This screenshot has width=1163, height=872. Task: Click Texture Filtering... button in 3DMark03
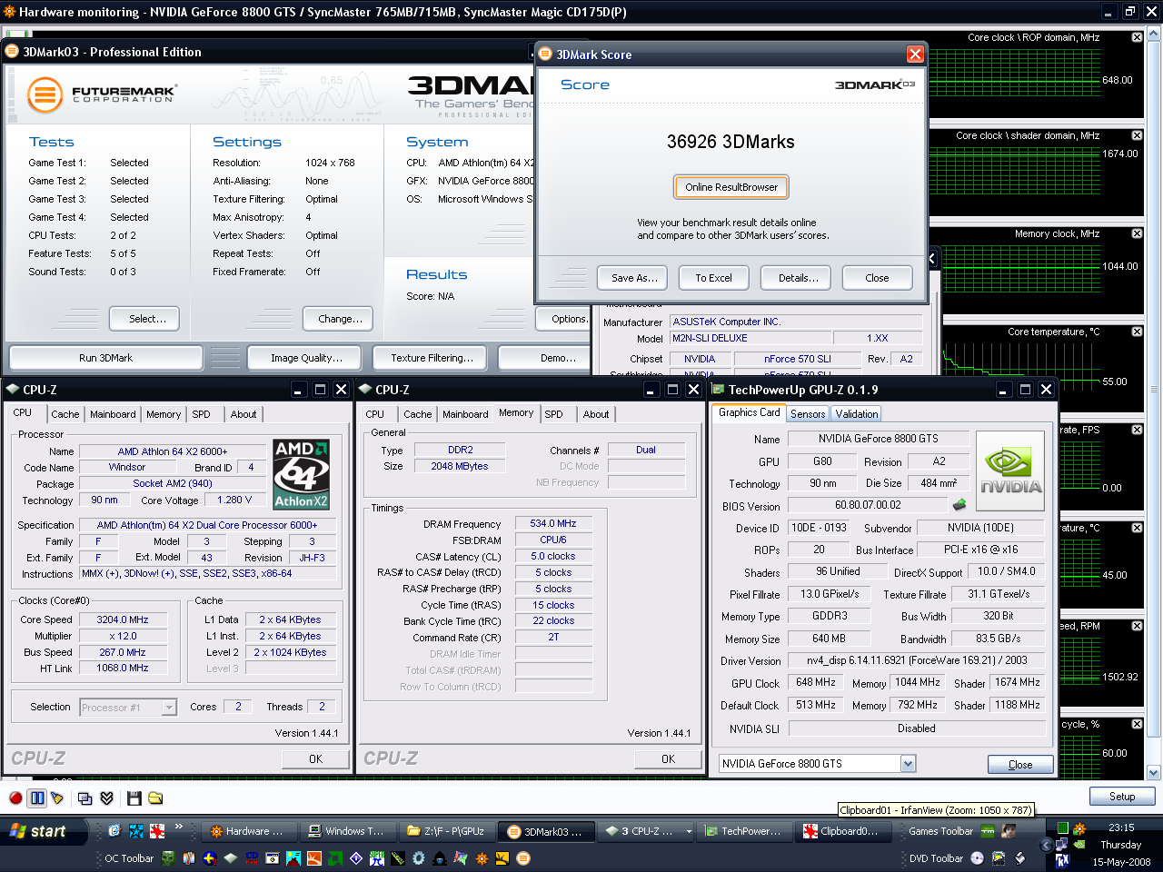pos(432,358)
